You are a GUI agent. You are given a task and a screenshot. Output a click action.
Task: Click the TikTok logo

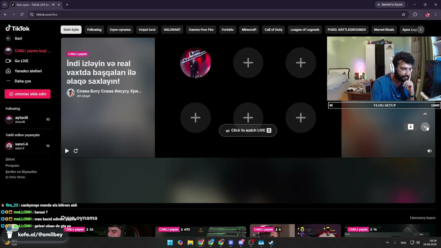18,28
